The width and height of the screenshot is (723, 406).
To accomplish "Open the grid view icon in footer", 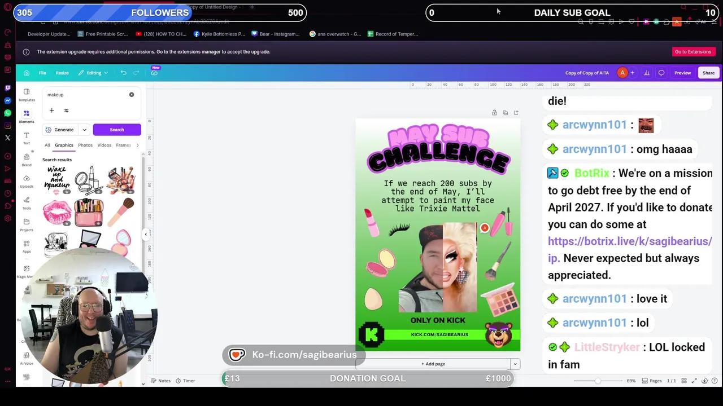I will 684,381.
